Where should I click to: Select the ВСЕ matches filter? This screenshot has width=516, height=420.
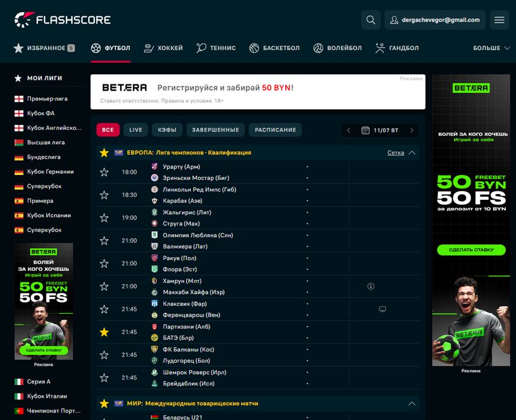pos(108,130)
